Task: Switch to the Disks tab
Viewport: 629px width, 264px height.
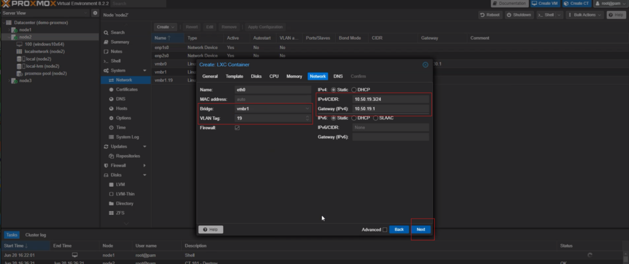Action: [256, 77]
